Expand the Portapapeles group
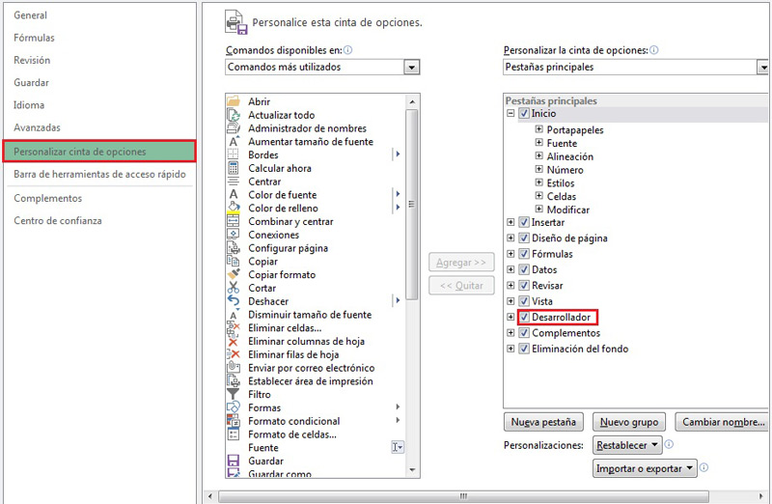772x504 pixels. 539,129
